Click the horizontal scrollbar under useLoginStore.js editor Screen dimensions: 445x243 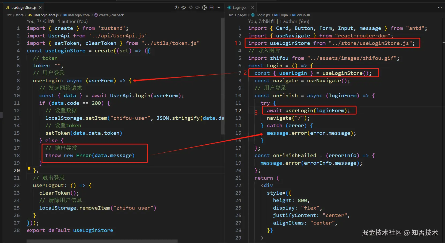click(102, 241)
